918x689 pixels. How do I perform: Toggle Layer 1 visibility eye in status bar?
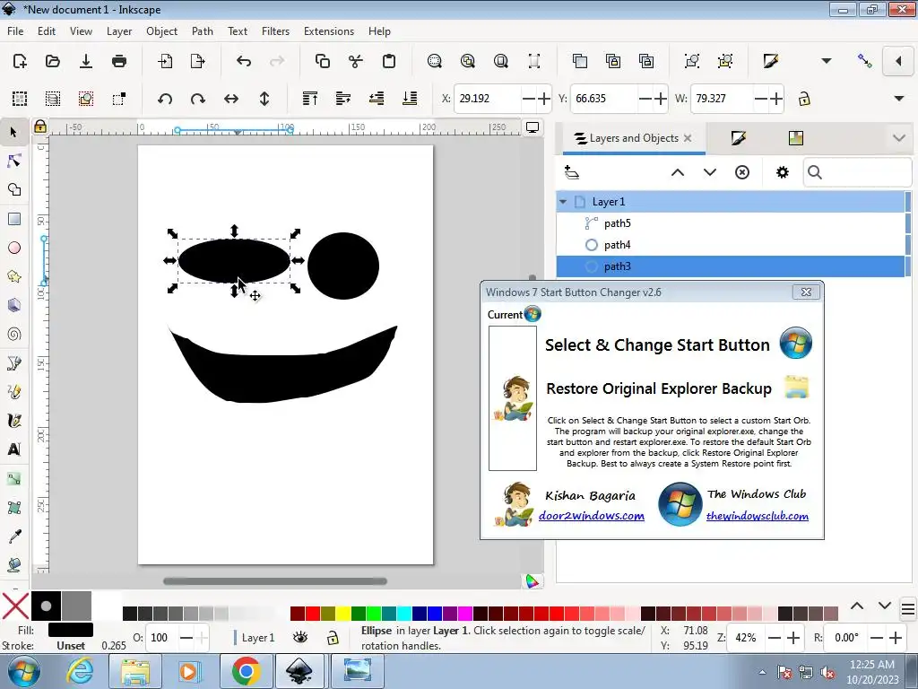[300, 637]
